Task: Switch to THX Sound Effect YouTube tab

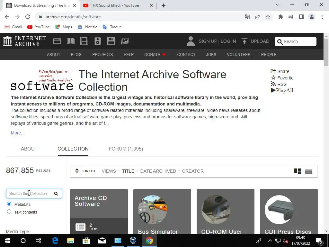Action: click(x=118, y=5)
